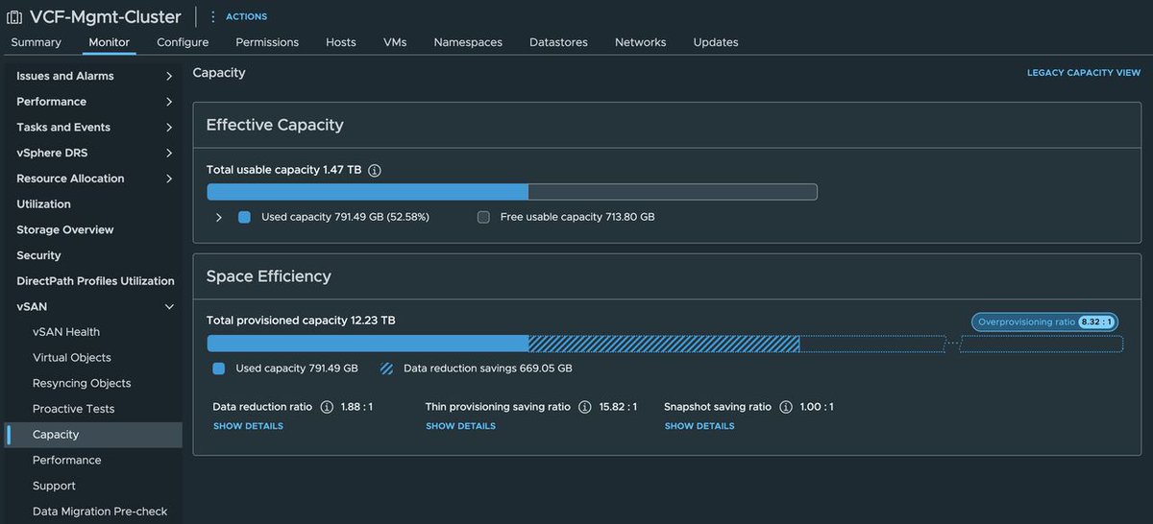Click Used capacity swatch under Space Efficiency

219,369
